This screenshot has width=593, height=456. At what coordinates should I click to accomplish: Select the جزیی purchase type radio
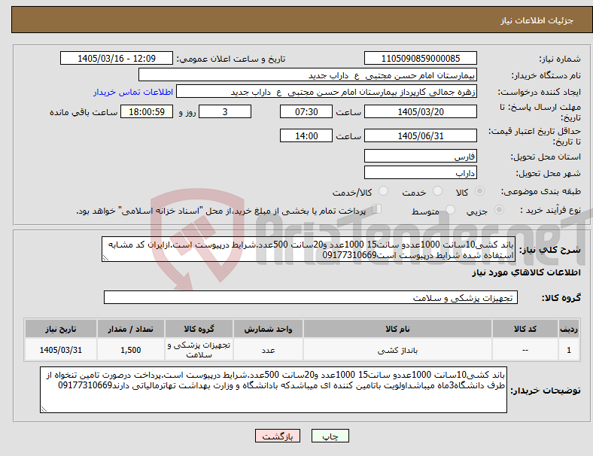click(499, 209)
